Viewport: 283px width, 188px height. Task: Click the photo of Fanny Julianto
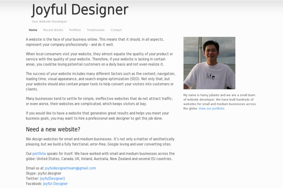pos(209,63)
